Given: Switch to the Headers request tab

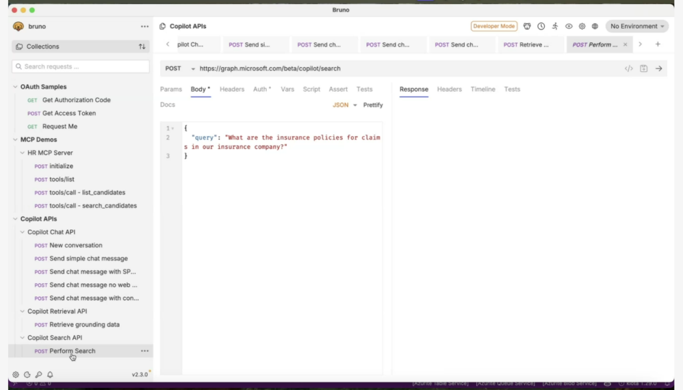Looking at the screenshot, I should (232, 89).
